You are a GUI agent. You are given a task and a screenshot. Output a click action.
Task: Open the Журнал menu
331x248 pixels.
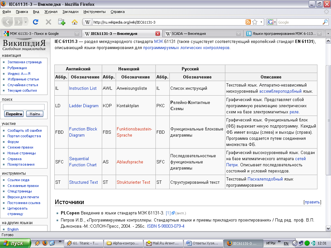51,12
